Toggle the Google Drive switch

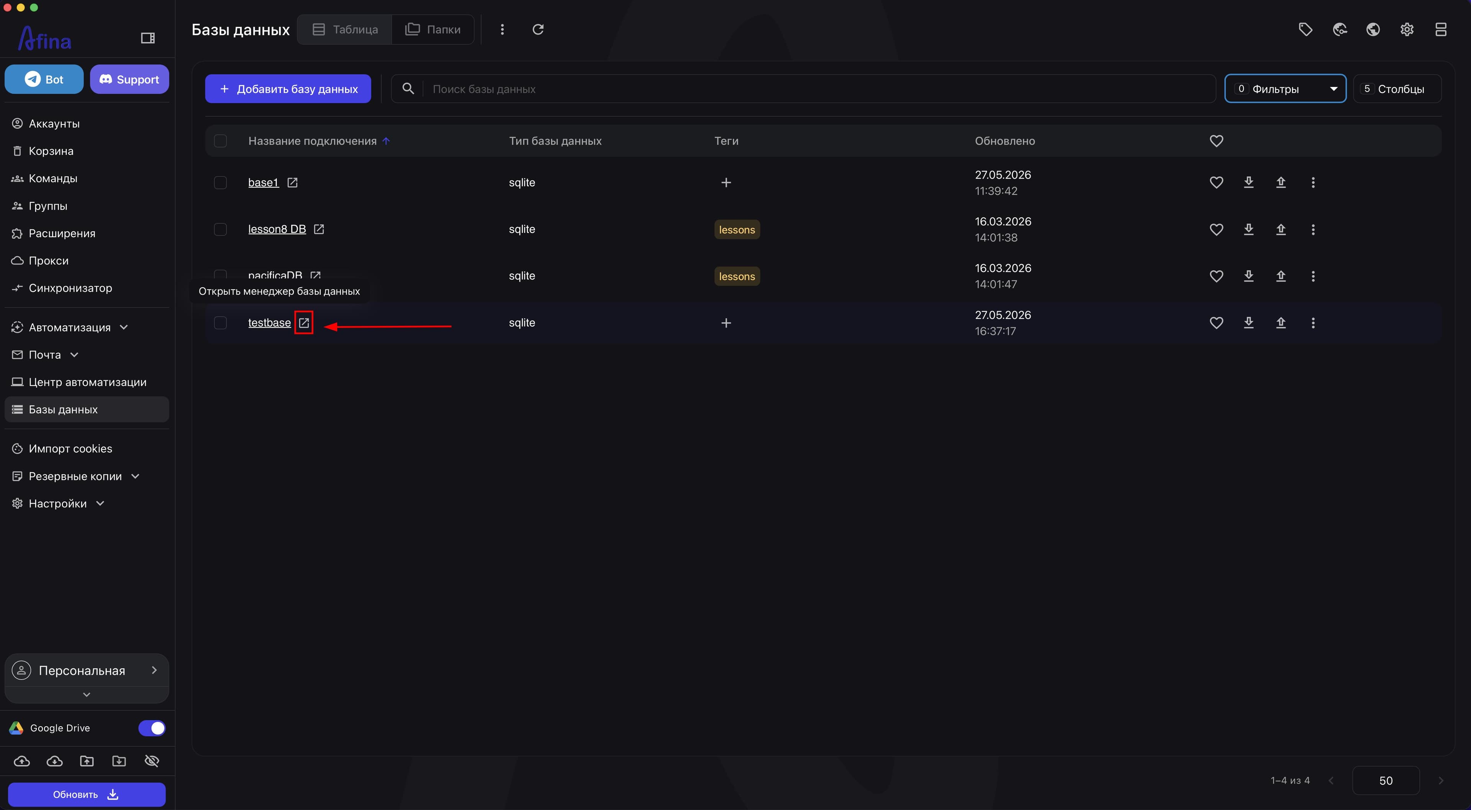151,728
